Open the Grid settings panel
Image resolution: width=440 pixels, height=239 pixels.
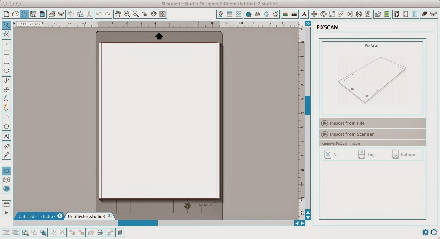tap(415, 14)
